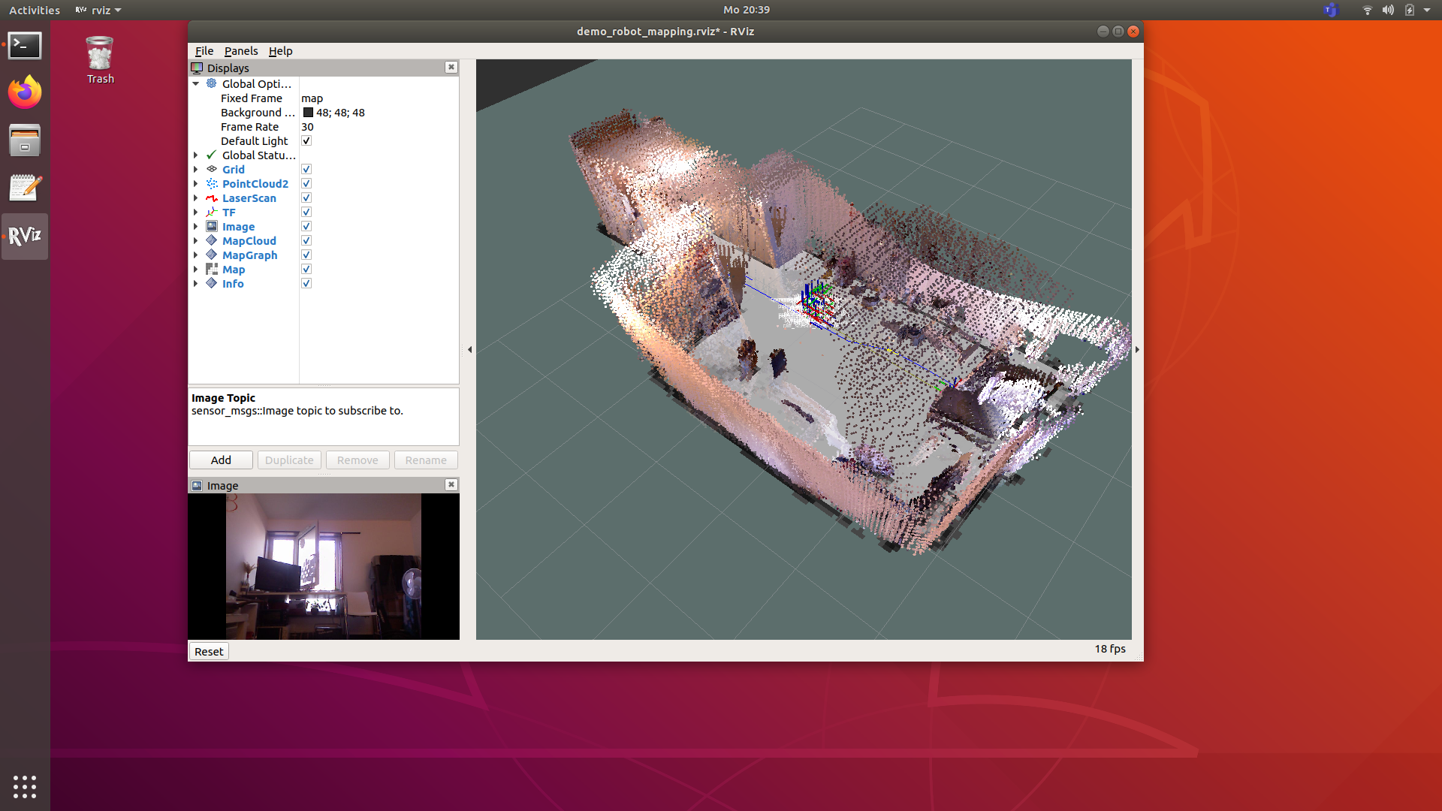
Task: Click the LaserScan display icon
Action: coord(212,198)
